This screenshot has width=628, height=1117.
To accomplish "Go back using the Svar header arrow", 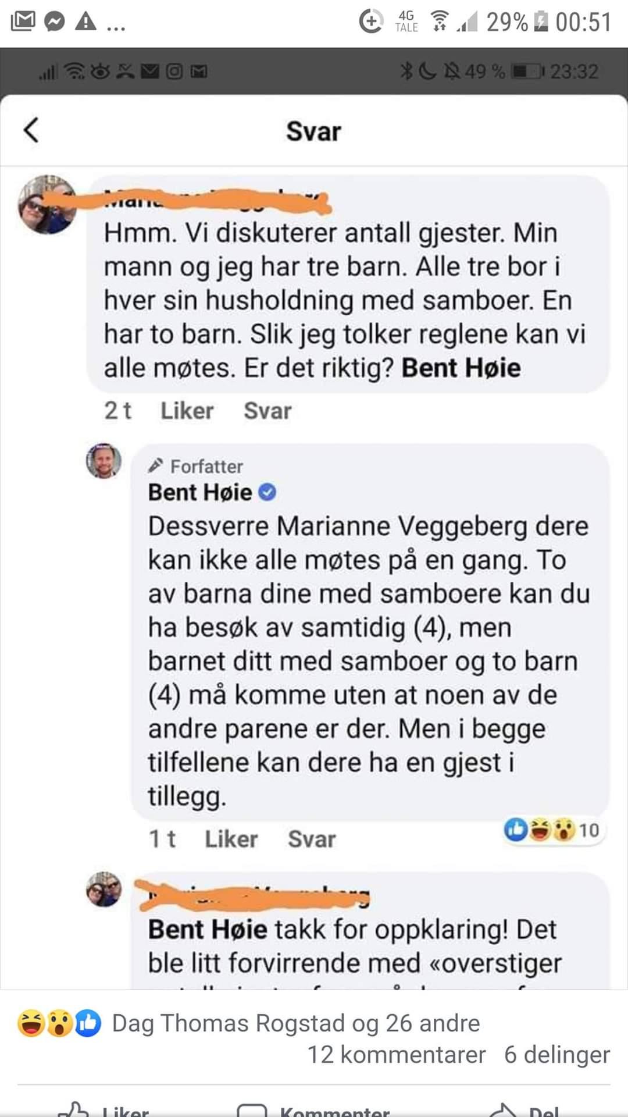I will pos(31,130).
